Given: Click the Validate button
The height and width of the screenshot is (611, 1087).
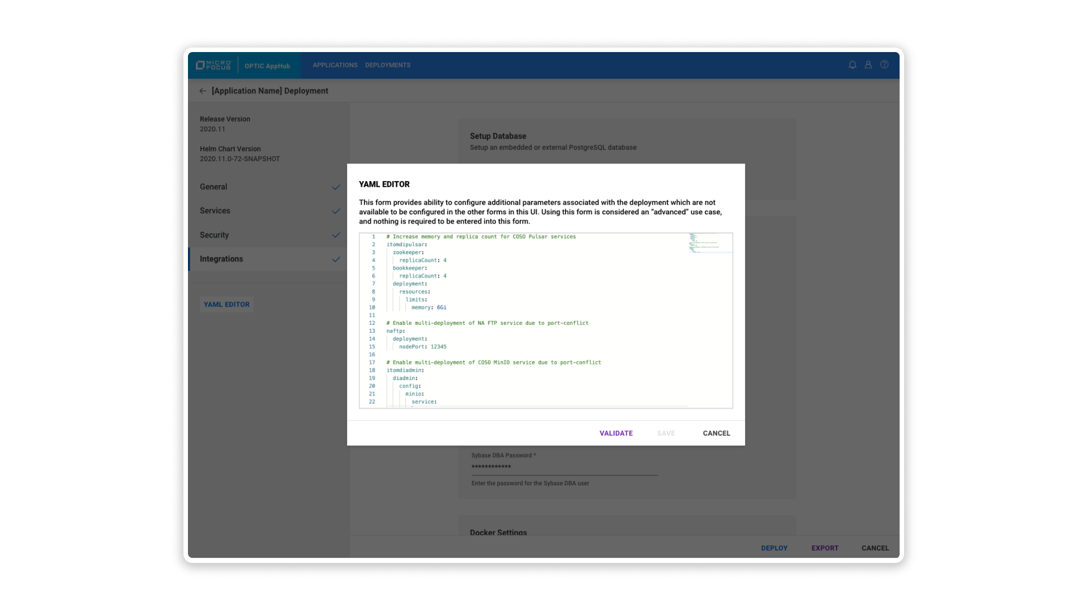Looking at the screenshot, I should coord(615,433).
